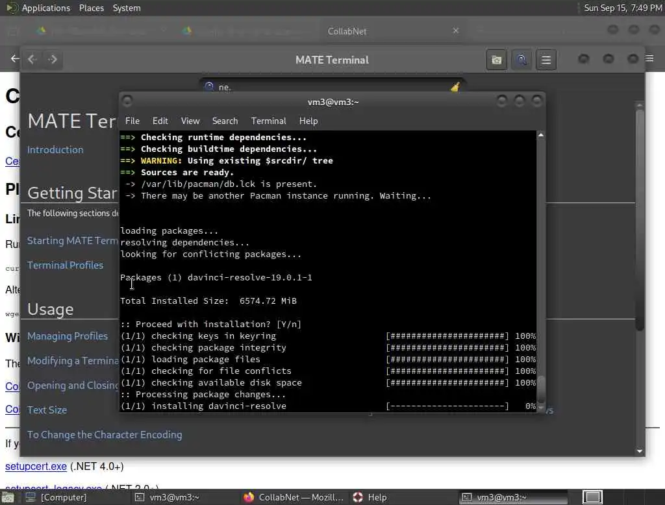Go back in the MATE Terminal help viewer
The height and width of the screenshot is (505, 665).
pos(32,59)
